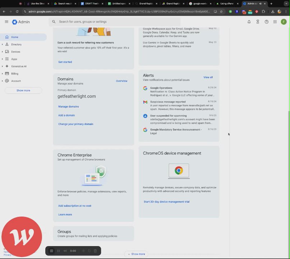Click the page vertical scrollbar
The image size is (290, 259).
point(289,183)
